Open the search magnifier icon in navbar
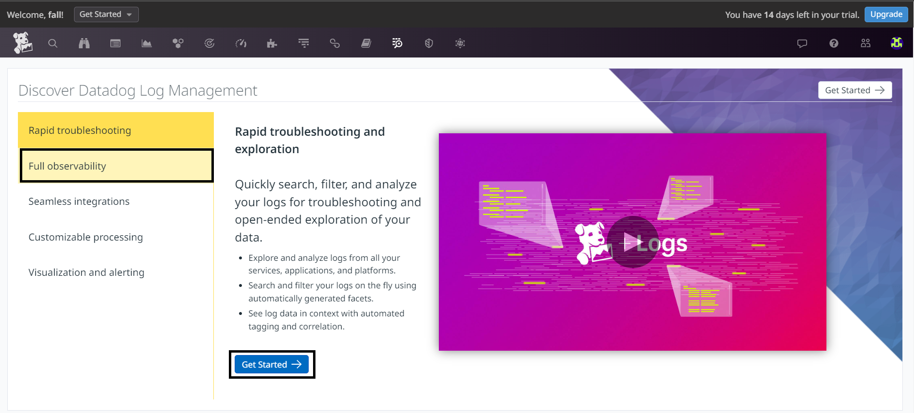Viewport: 914px width, 413px height. (53, 43)
